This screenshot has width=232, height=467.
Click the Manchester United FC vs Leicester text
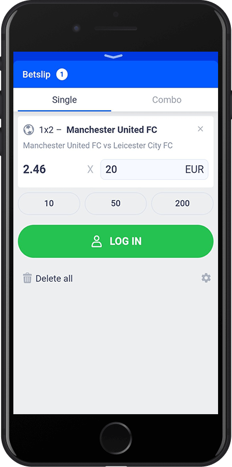coord(98,146)
